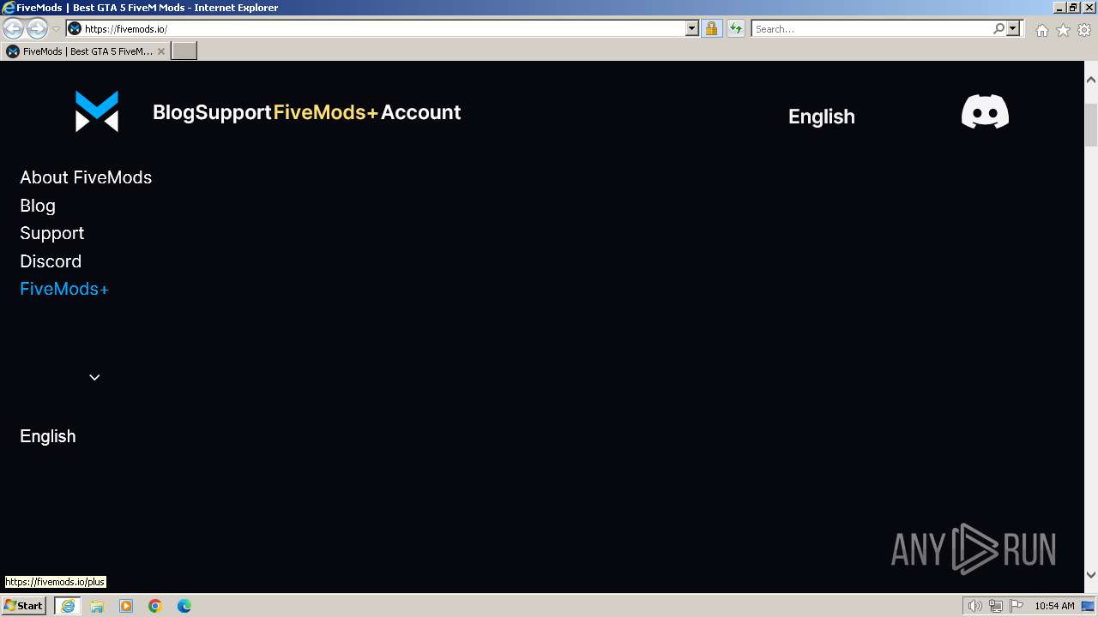
Task: Expand the small chevron down arrow
Action: (x=94, y=377)
